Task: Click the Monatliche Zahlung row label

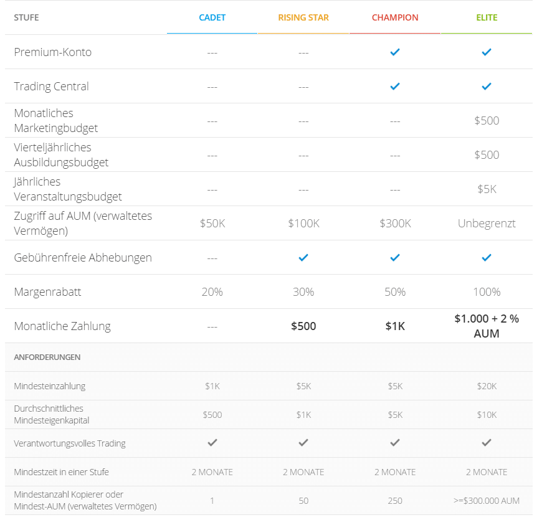Action: click(62, 326)
